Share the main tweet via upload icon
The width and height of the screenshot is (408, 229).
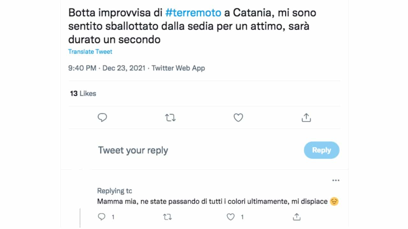[306, 118]
